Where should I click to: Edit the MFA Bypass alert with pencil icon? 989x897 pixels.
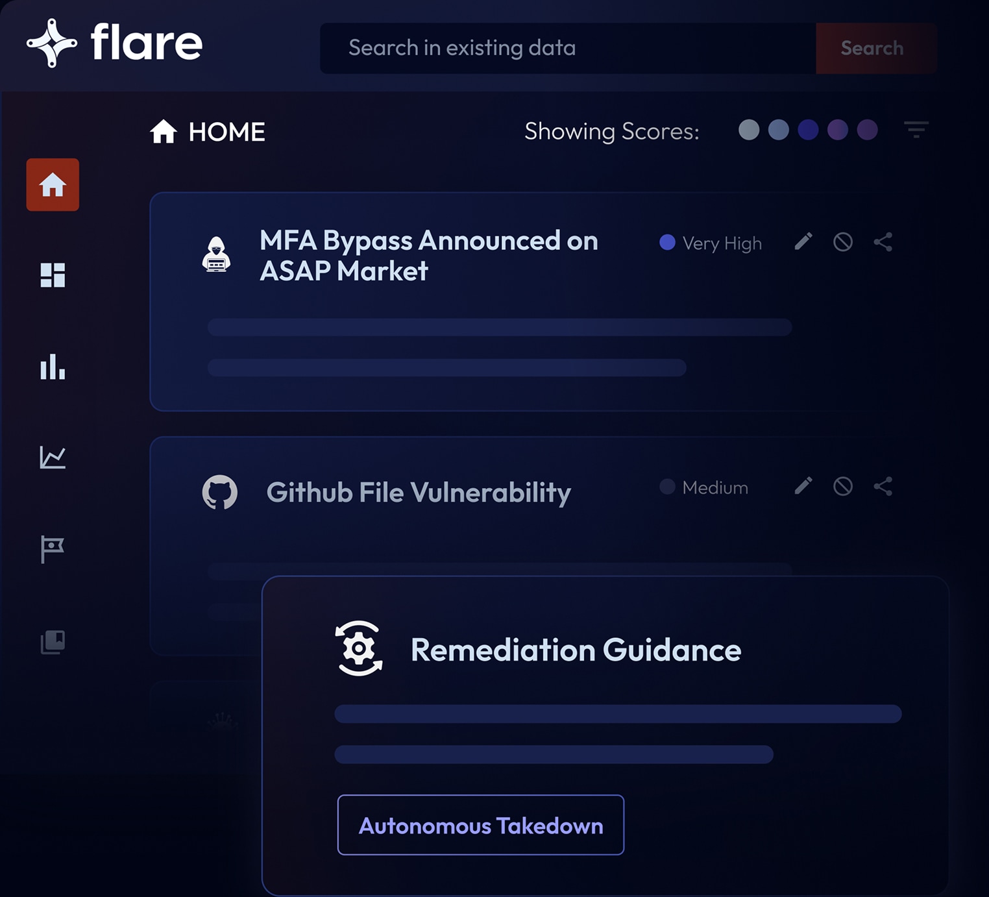[x=803, y=242]
